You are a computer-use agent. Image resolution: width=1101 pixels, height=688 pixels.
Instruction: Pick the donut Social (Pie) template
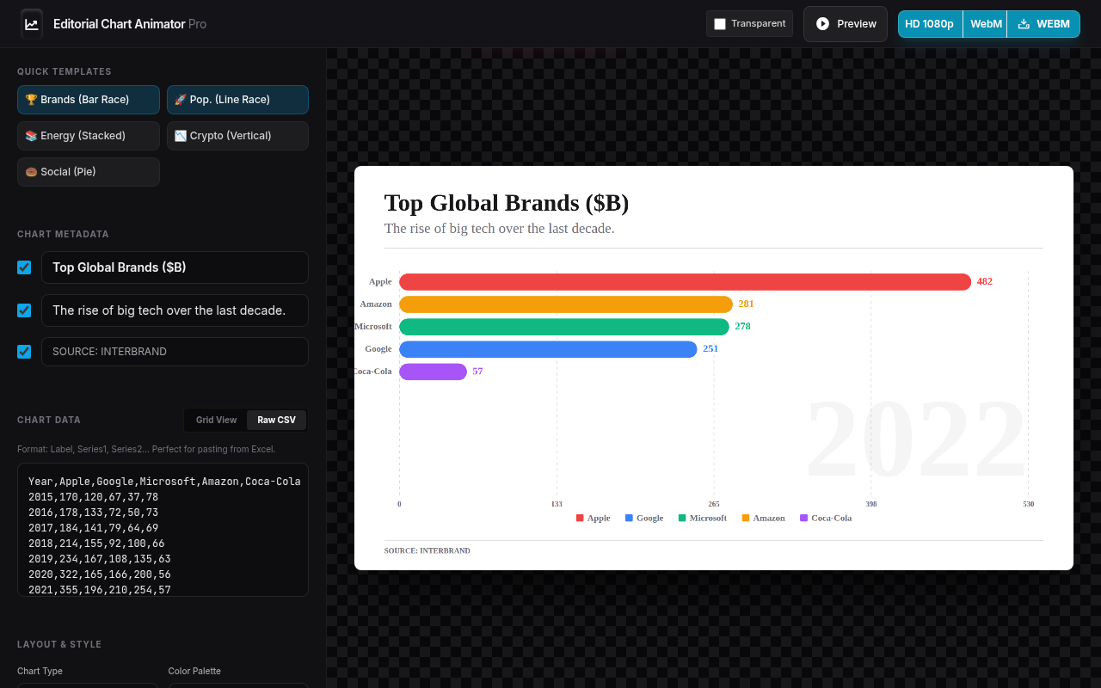(x=89, y=172)
